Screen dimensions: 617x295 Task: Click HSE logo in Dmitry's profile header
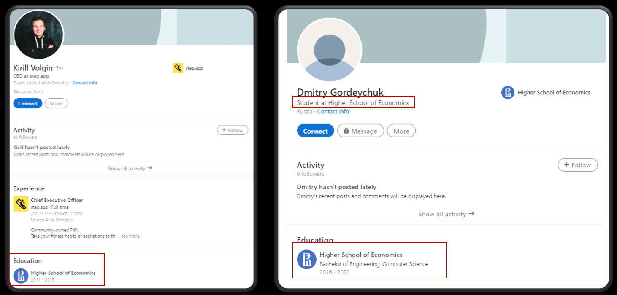point(508,93)
